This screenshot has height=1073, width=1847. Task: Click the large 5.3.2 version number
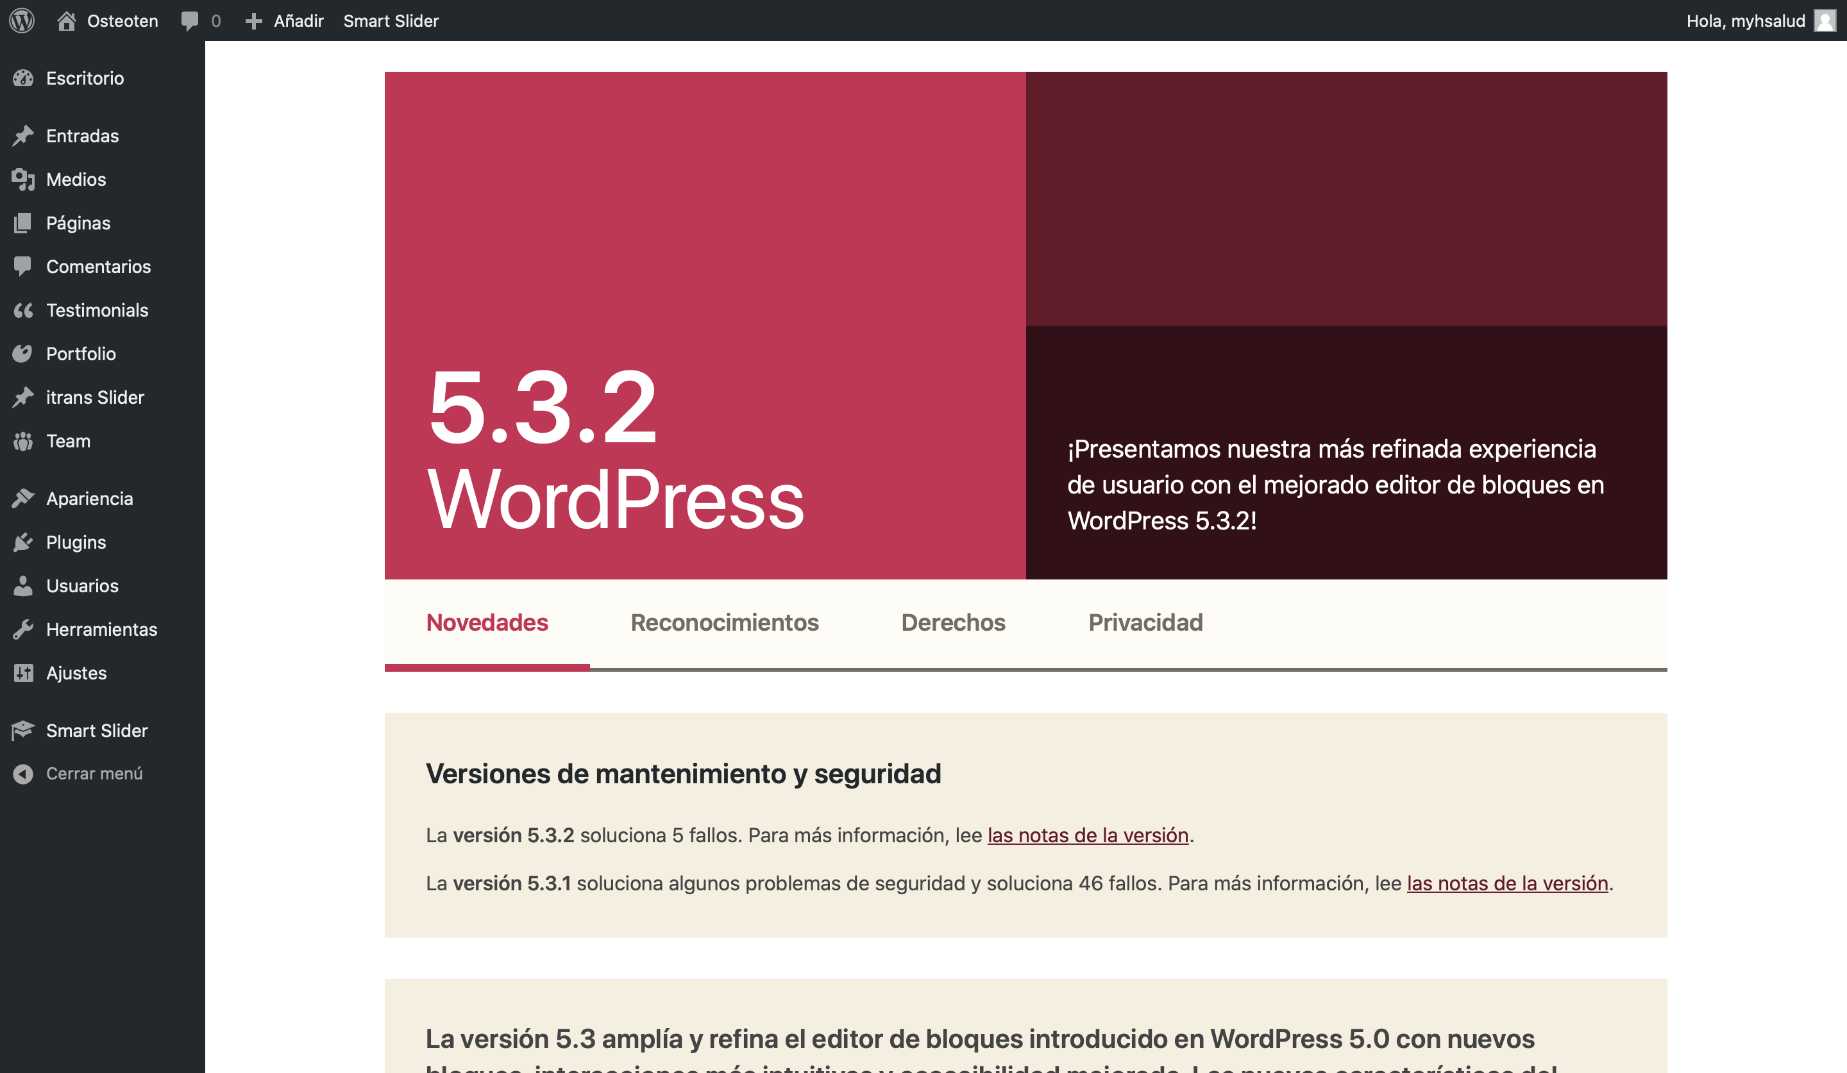coord(543,406)
